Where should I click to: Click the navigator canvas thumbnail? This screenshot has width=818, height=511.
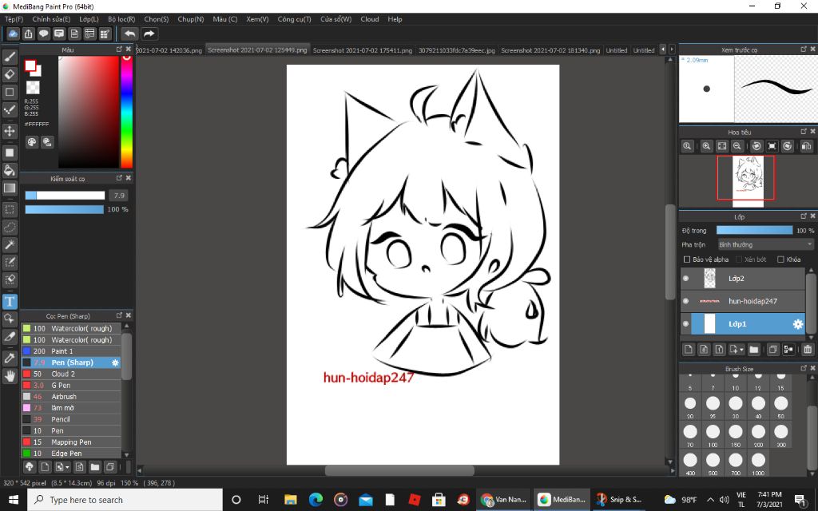[748, 181]
